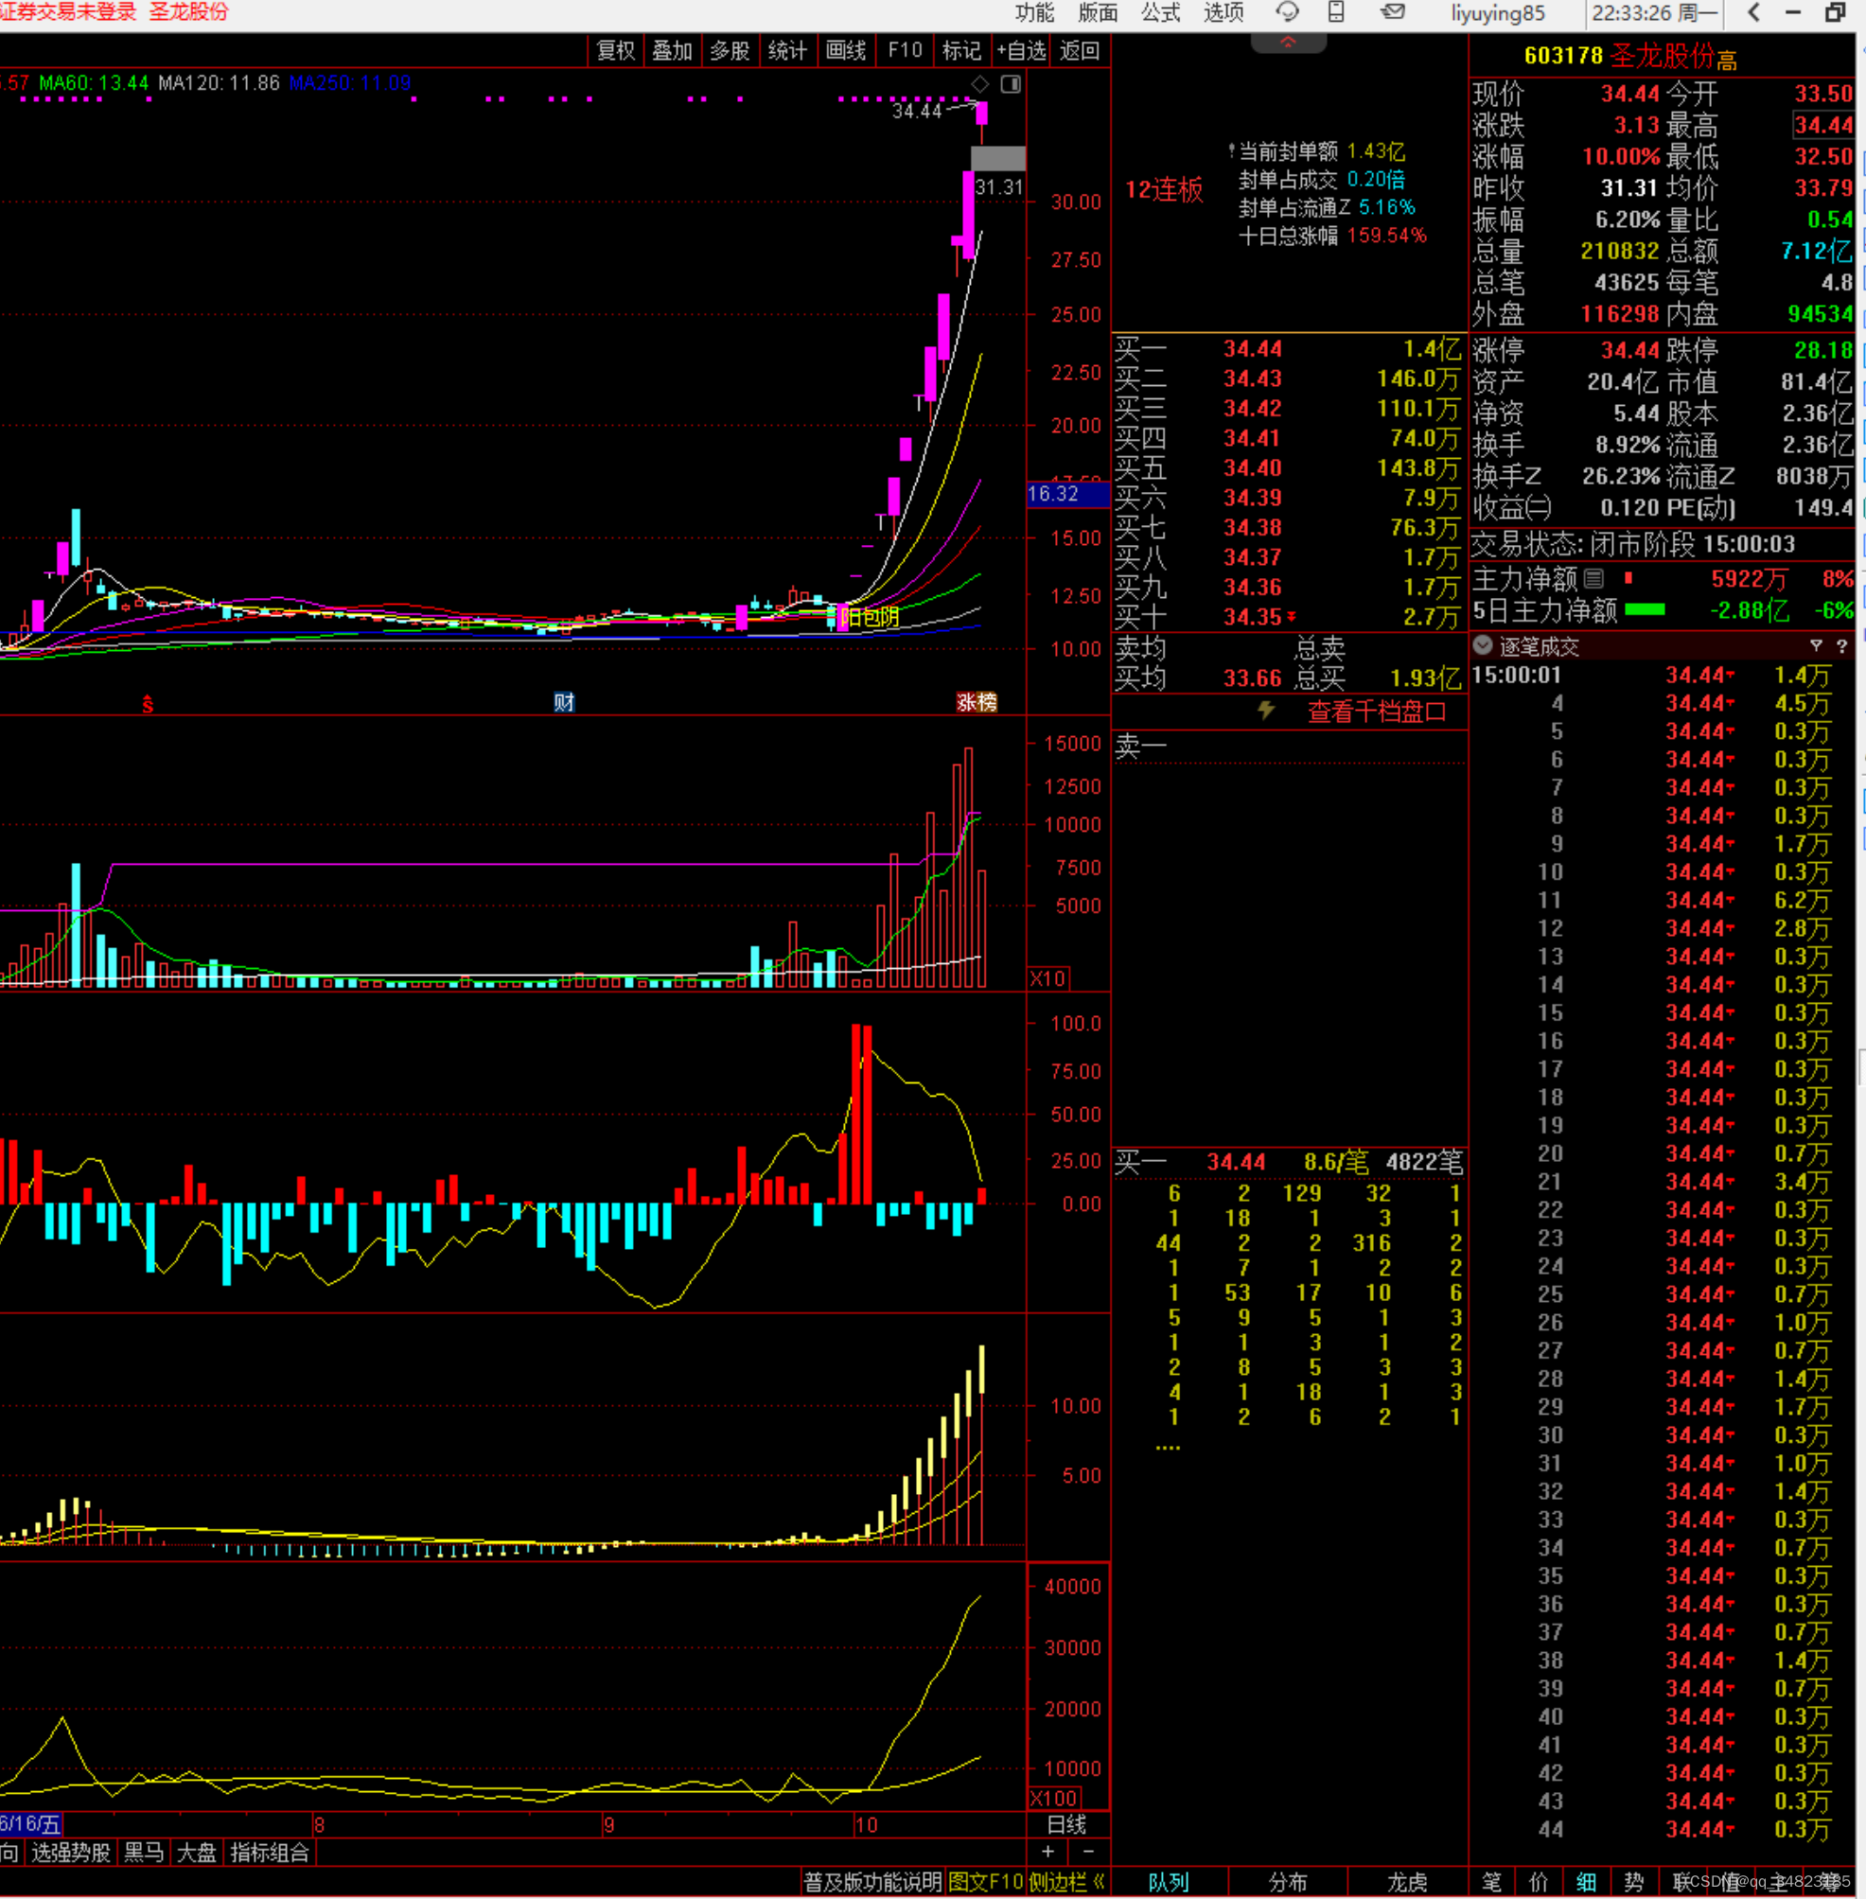1866x1899 pixels.
Task: Click the 日线 period selector
Action: 1066,1824
